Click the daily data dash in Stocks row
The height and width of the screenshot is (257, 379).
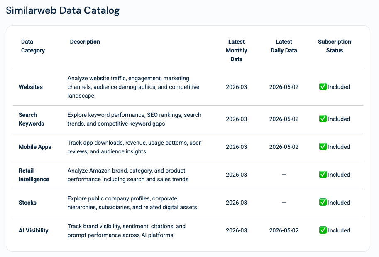pos(284,203)
